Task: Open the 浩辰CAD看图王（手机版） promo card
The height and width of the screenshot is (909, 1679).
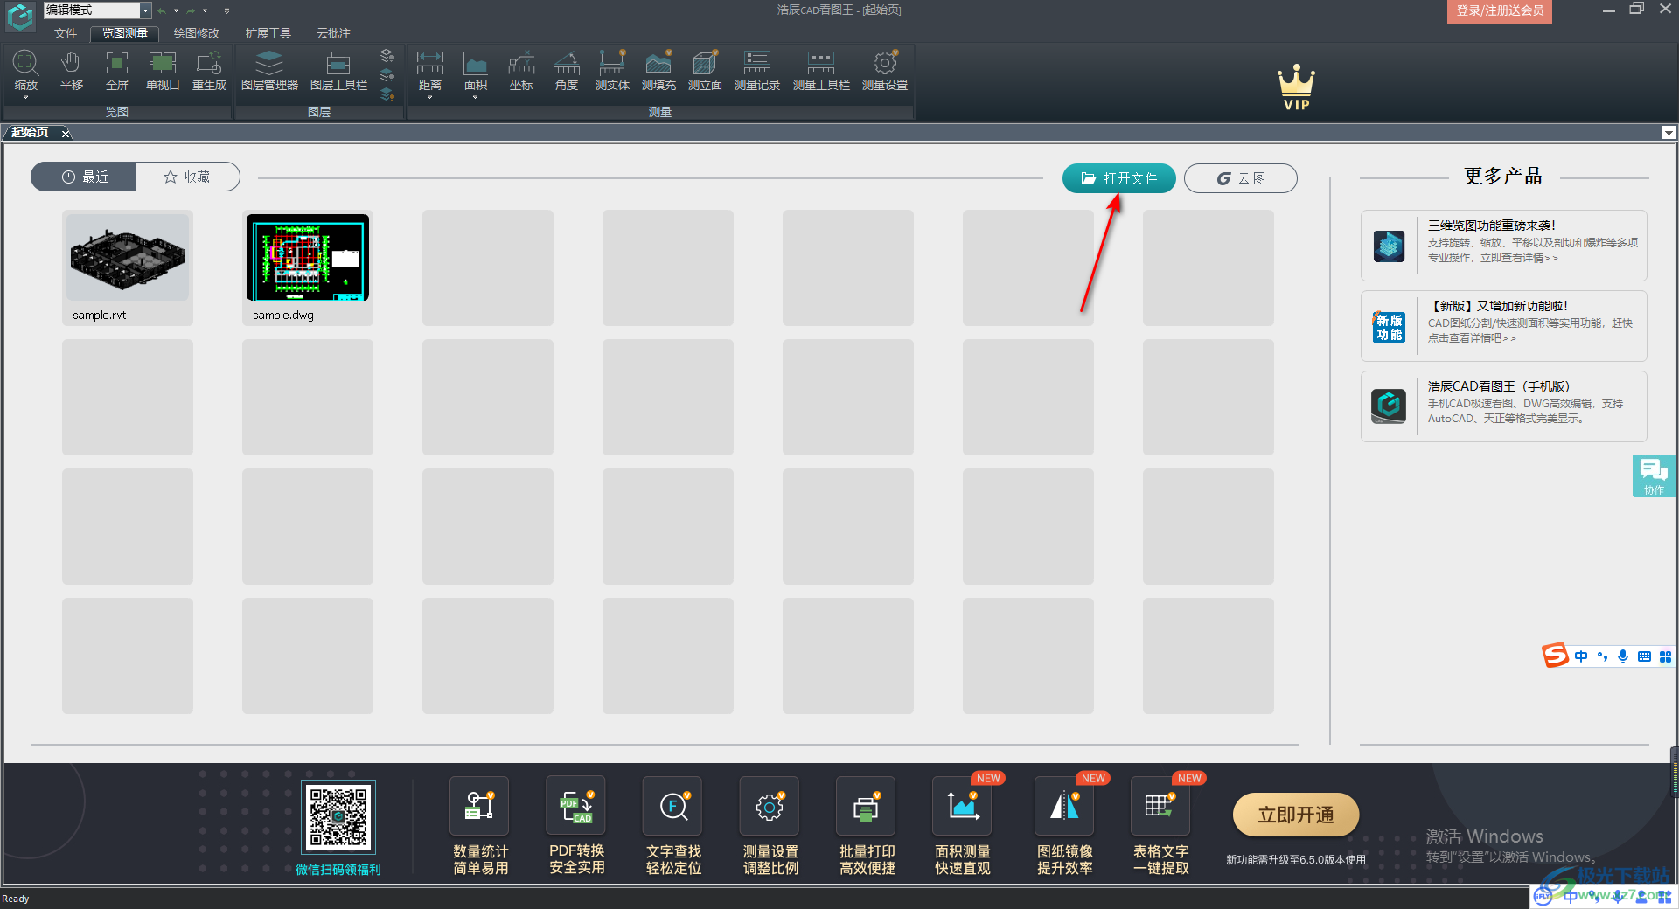Action: click(1503, 406)
